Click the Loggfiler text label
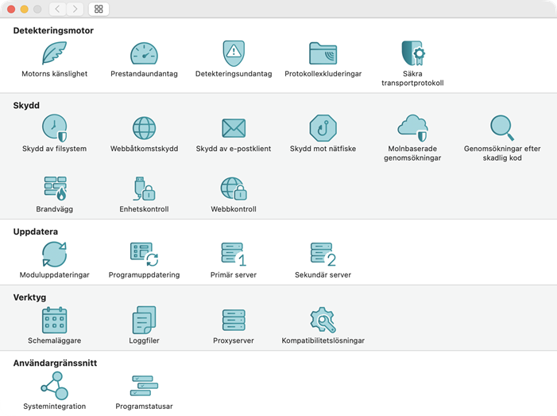Image resolution: width=557 pixels, height=416 pixels. tap(144, 340)
